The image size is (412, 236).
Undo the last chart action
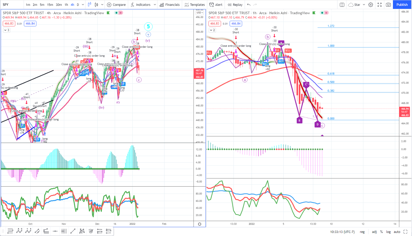coord(249,5)
